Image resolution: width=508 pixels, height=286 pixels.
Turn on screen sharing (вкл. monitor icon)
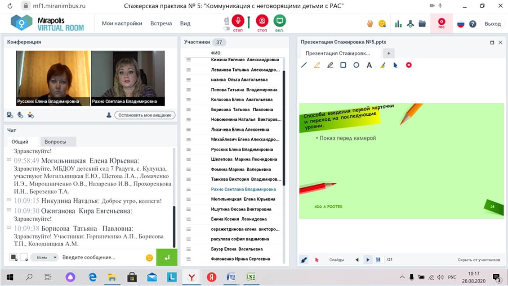pyautogui.click(x=279, y=21)
